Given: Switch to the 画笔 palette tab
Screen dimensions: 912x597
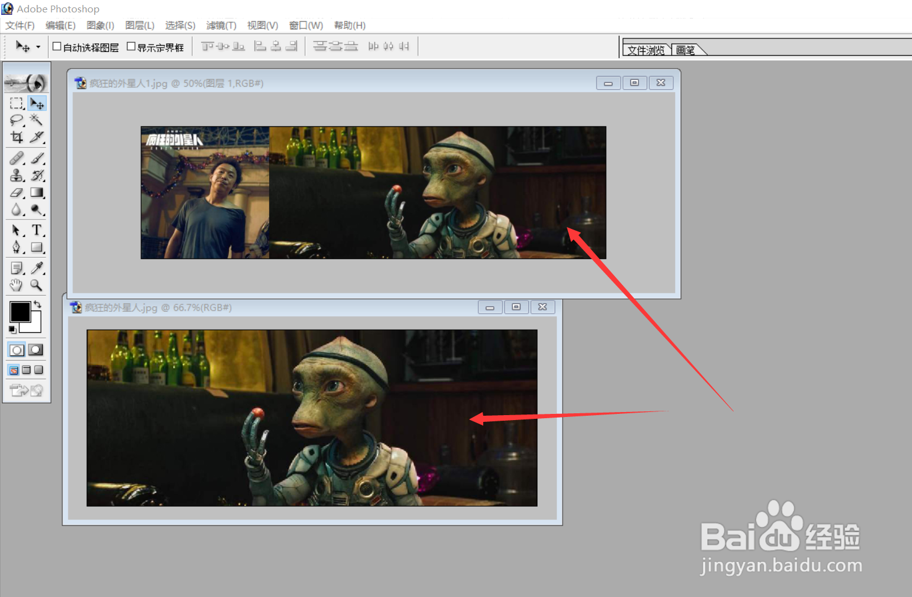Looking at the screenshot, I should point(686,50).
